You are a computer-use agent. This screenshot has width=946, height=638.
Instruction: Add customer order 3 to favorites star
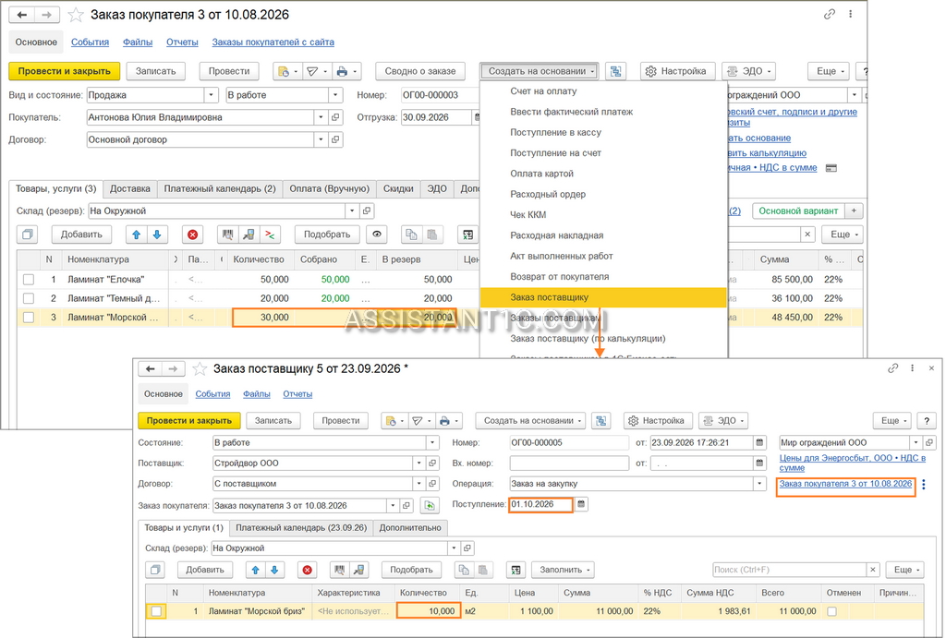pos(76,15)
